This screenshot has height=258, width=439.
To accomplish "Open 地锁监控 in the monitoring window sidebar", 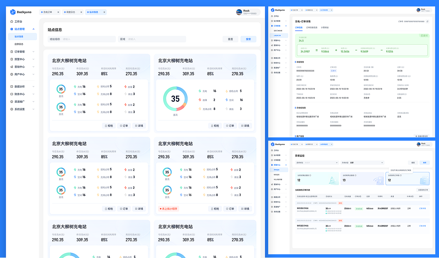I will [277, 174].
